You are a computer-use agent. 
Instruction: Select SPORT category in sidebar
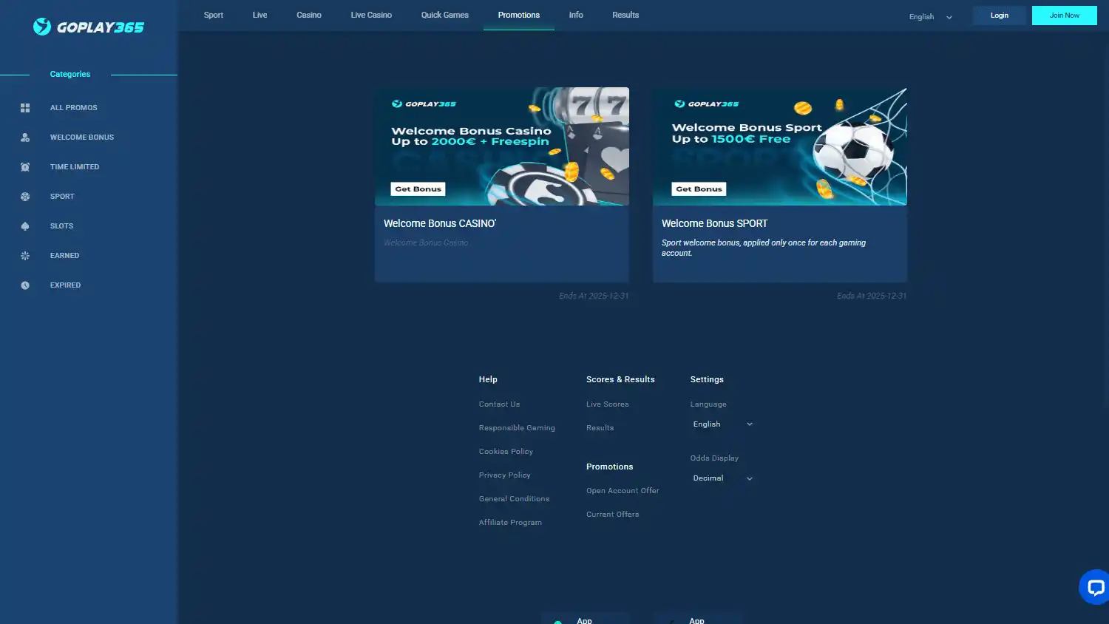(x=62, y=197)
